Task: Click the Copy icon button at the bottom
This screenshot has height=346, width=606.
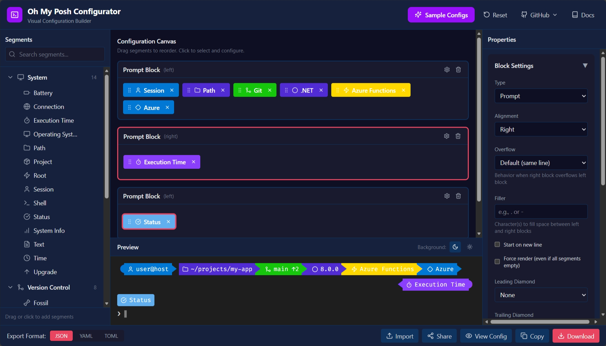Action: [523, 336]
